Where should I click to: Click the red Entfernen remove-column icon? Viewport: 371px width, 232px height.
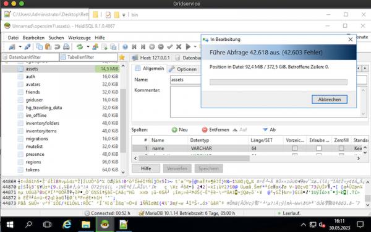(x=205, y=130)
